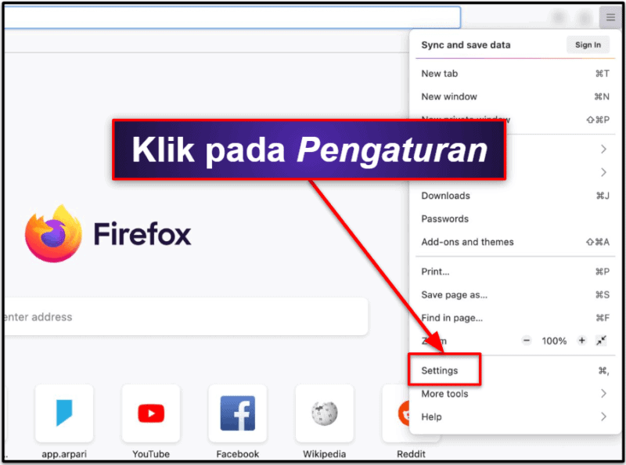Click the Wikipedia tile label

(x=325, y=454)
